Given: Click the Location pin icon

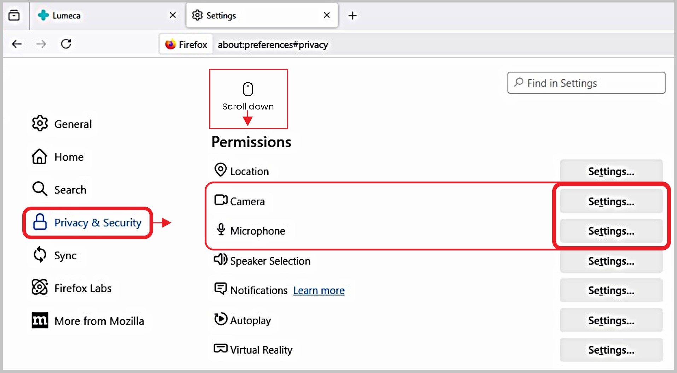Looking at the screenshot, I should (220, 170).
